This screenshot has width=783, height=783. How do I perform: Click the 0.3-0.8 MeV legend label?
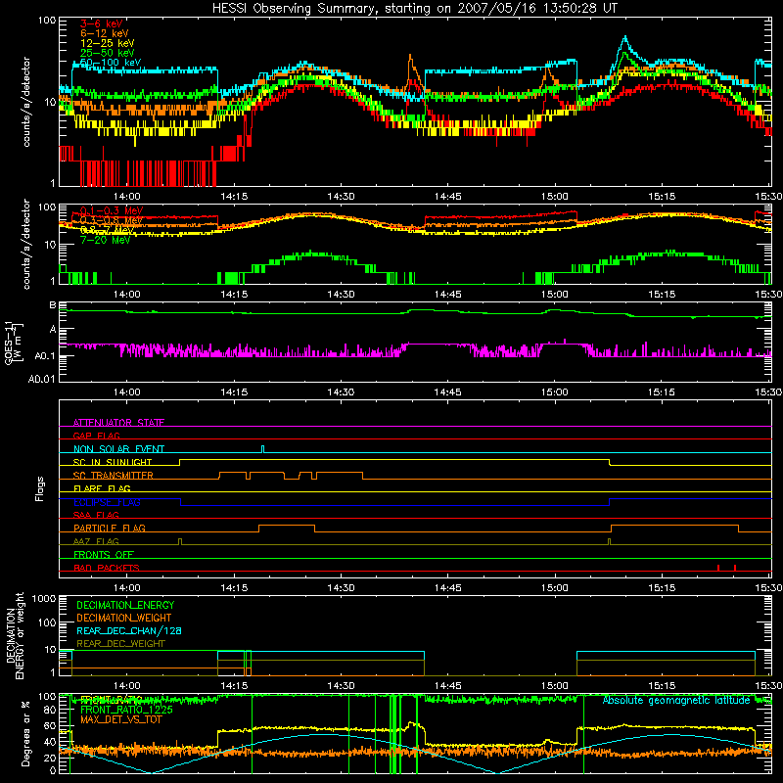(112, 220)
